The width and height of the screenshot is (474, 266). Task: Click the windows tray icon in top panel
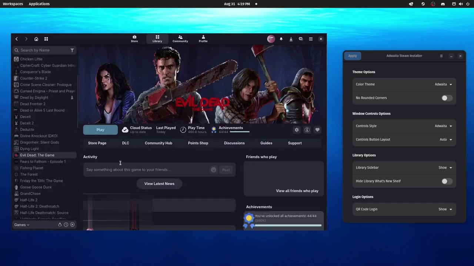point(411,4)
